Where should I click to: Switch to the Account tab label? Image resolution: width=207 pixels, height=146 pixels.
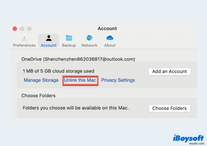click(49, 45)
